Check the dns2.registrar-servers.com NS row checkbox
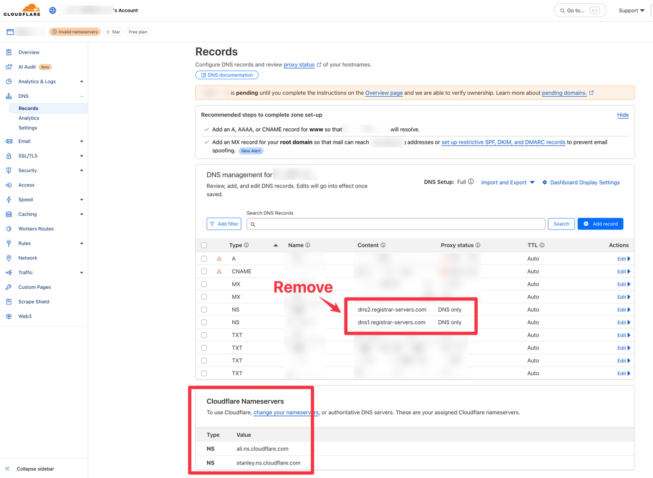This screenshot has width=653, height=478. [x=204, y=310]
